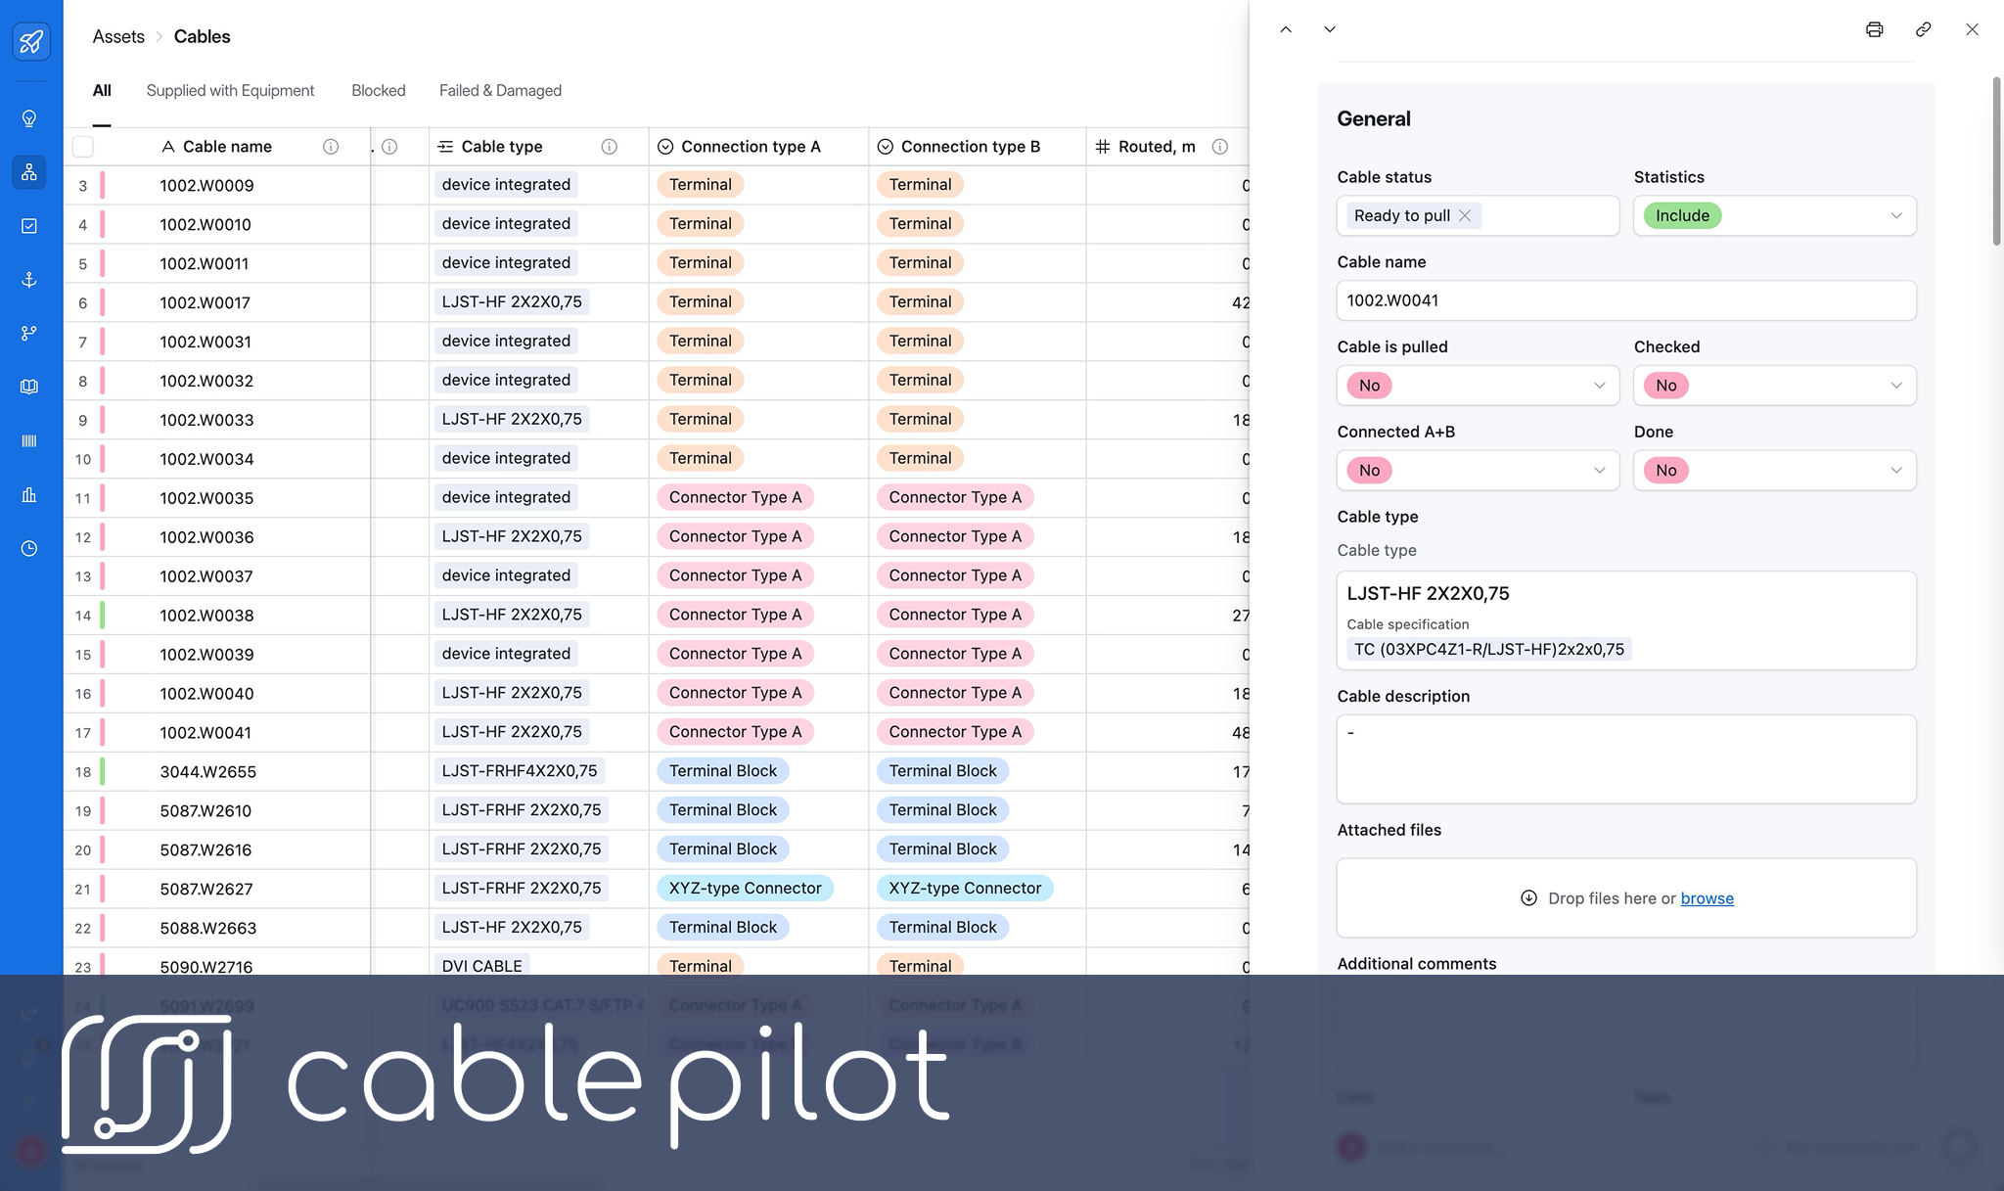The height and width of the screenshot is (1191, 2004).
Task: Open the 'Failed & Damaged' tab
Action: tap(500, 90)
